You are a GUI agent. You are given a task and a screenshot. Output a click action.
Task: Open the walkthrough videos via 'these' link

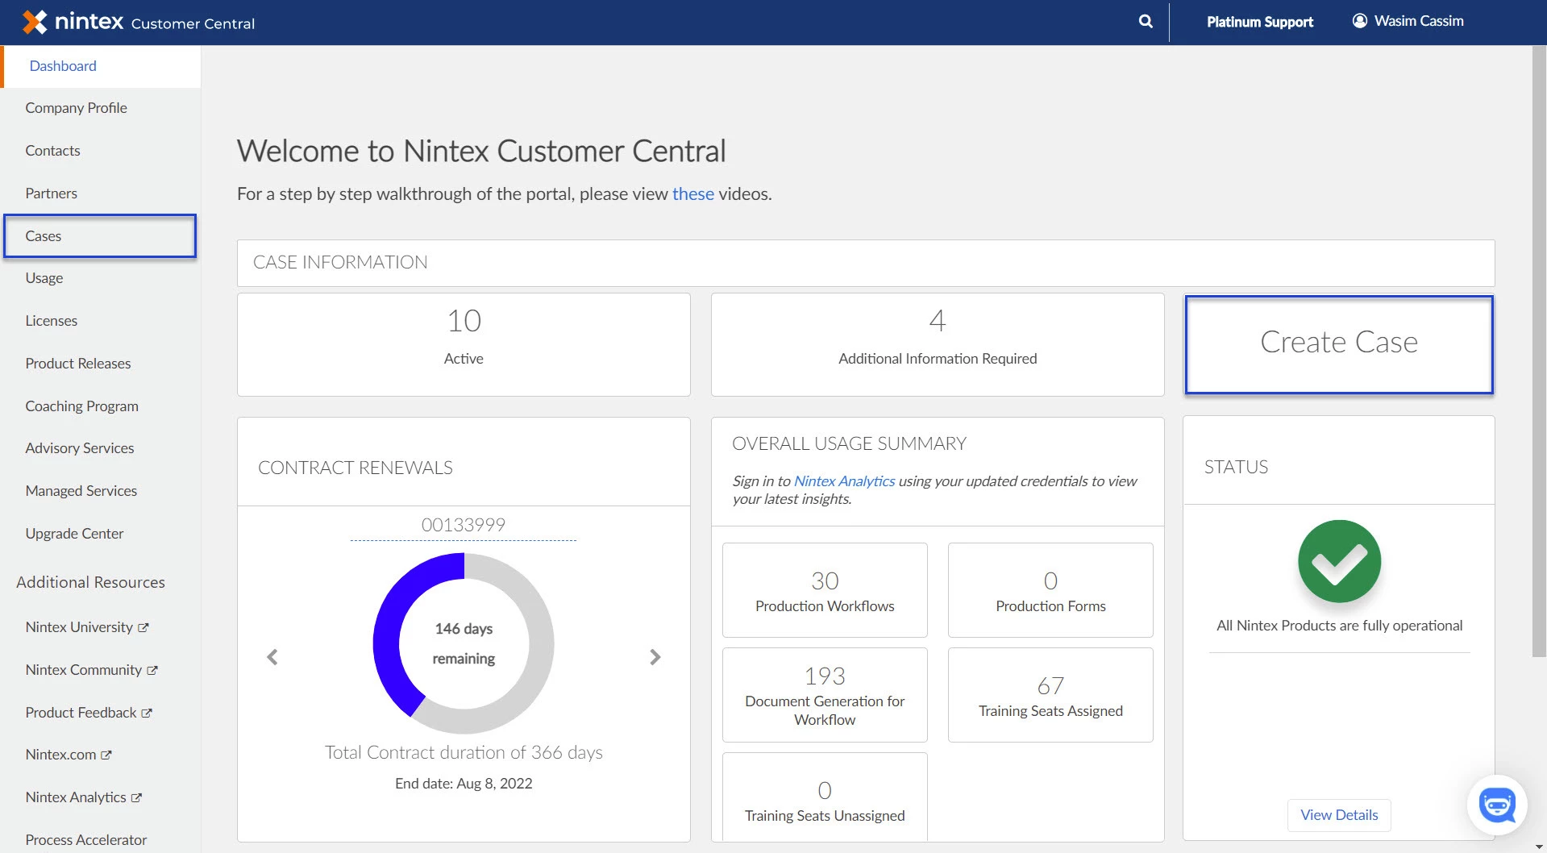coord(692,193)
